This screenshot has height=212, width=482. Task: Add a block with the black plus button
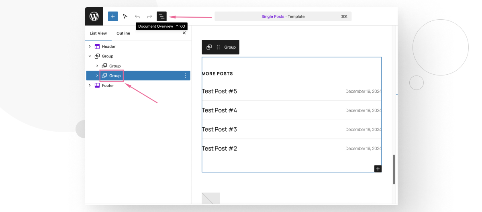[x=378, y=169]
